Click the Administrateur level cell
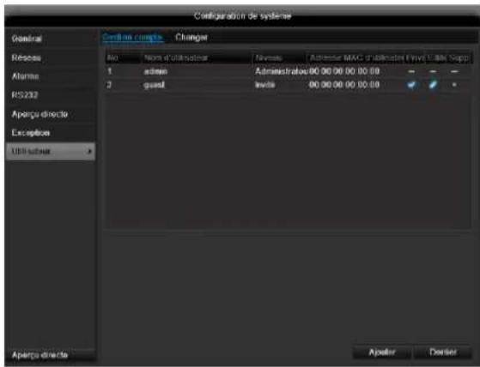This screenshot has width=480, height=367. [281, 71]
